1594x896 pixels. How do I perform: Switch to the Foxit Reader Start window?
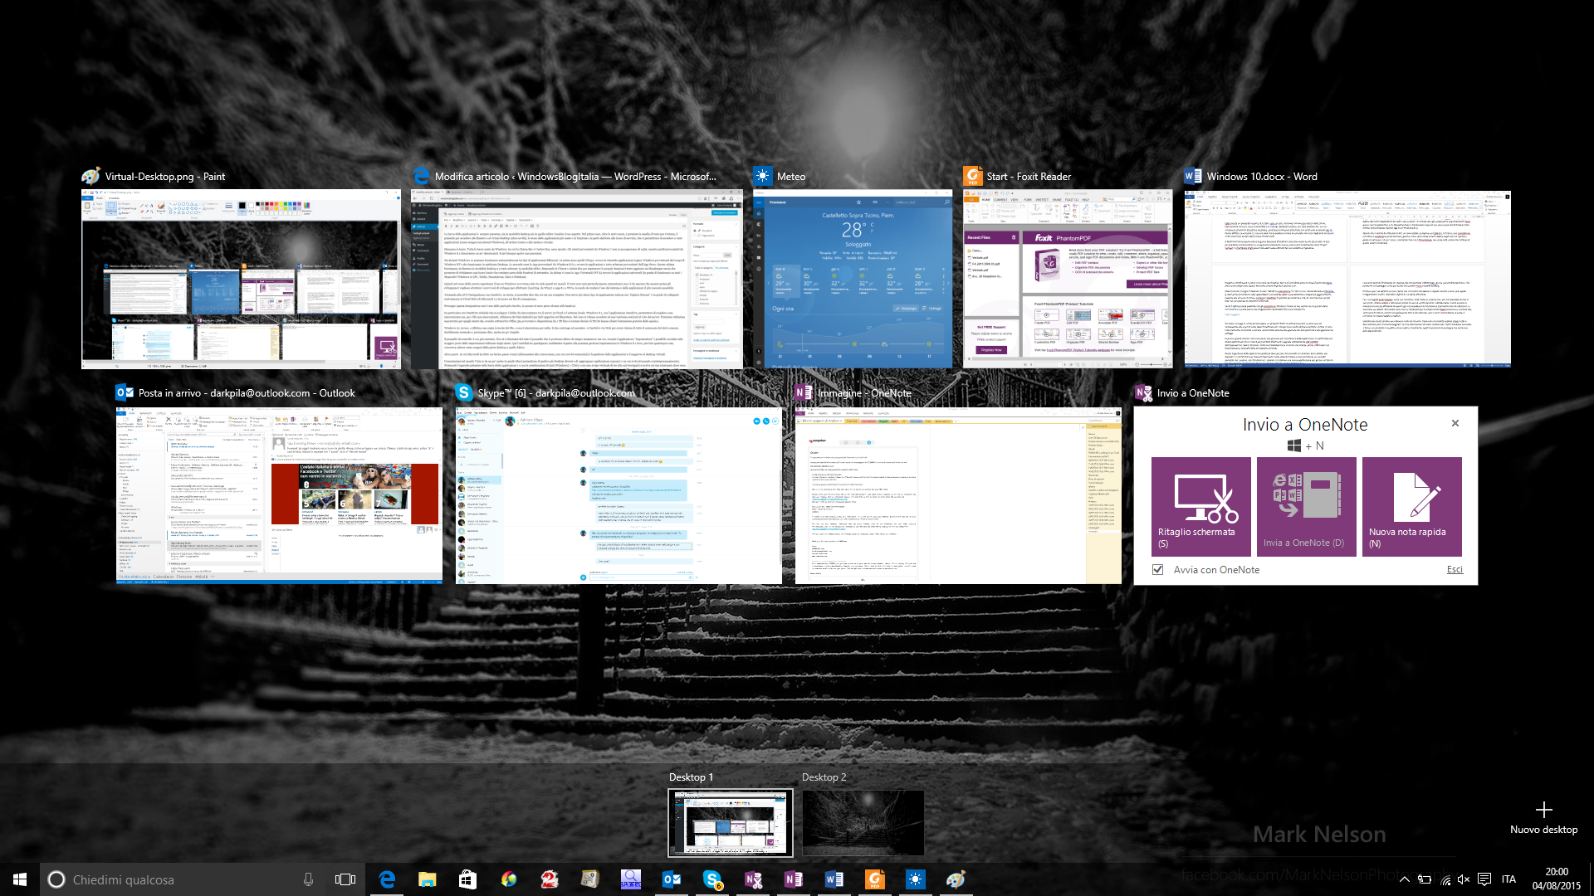point(1067,279)
